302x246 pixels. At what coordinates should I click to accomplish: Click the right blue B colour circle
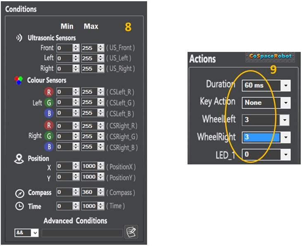(49, 147)
